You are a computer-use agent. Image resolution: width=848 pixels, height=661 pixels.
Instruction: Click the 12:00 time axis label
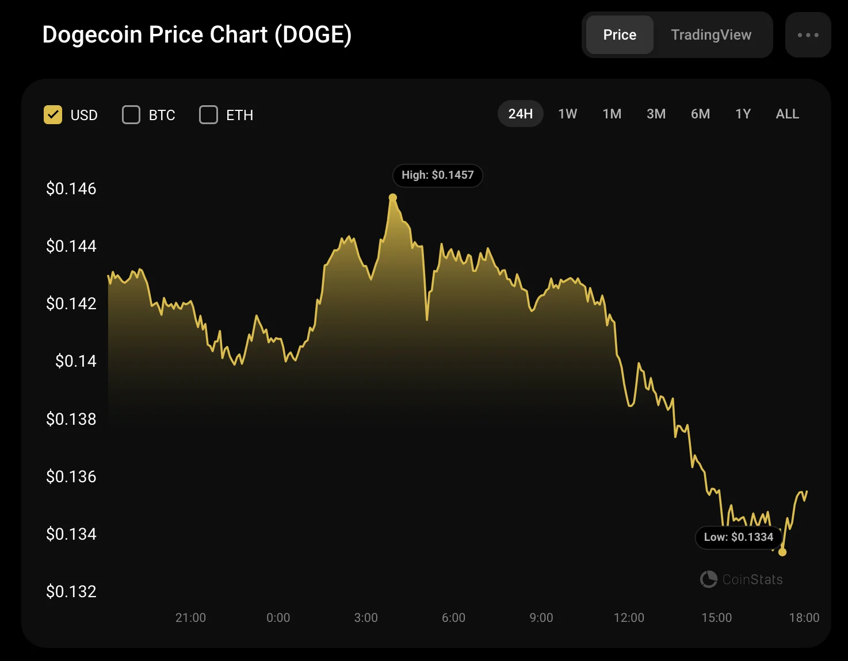(629, 618)
